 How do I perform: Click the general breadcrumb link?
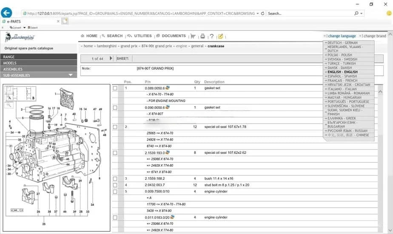pyautogui.click(x=197, y=46)
